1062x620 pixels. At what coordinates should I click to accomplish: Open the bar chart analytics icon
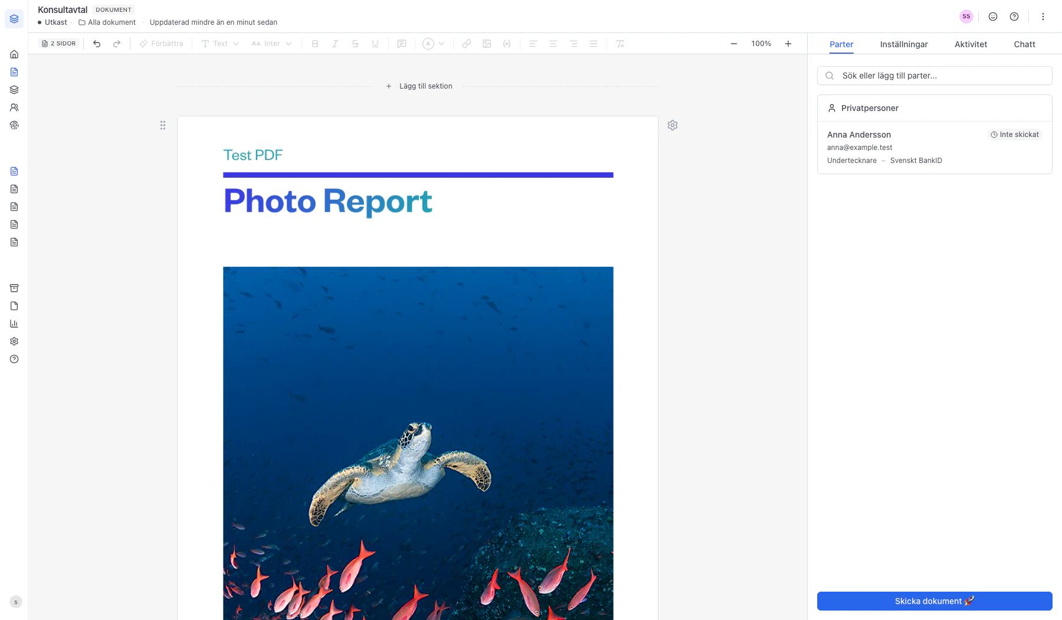14,324
